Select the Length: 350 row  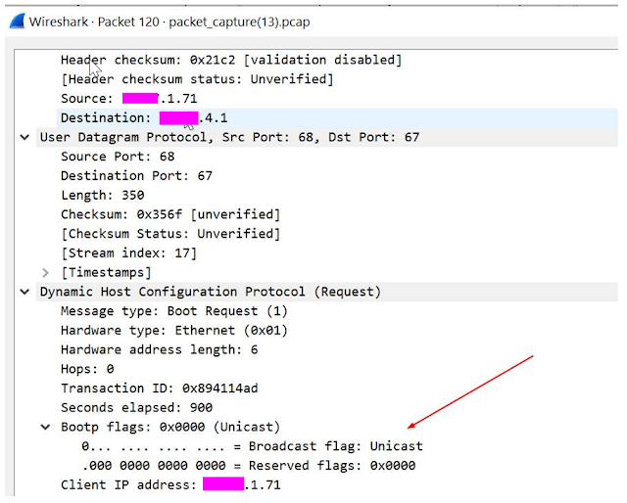tap(102, 196)
